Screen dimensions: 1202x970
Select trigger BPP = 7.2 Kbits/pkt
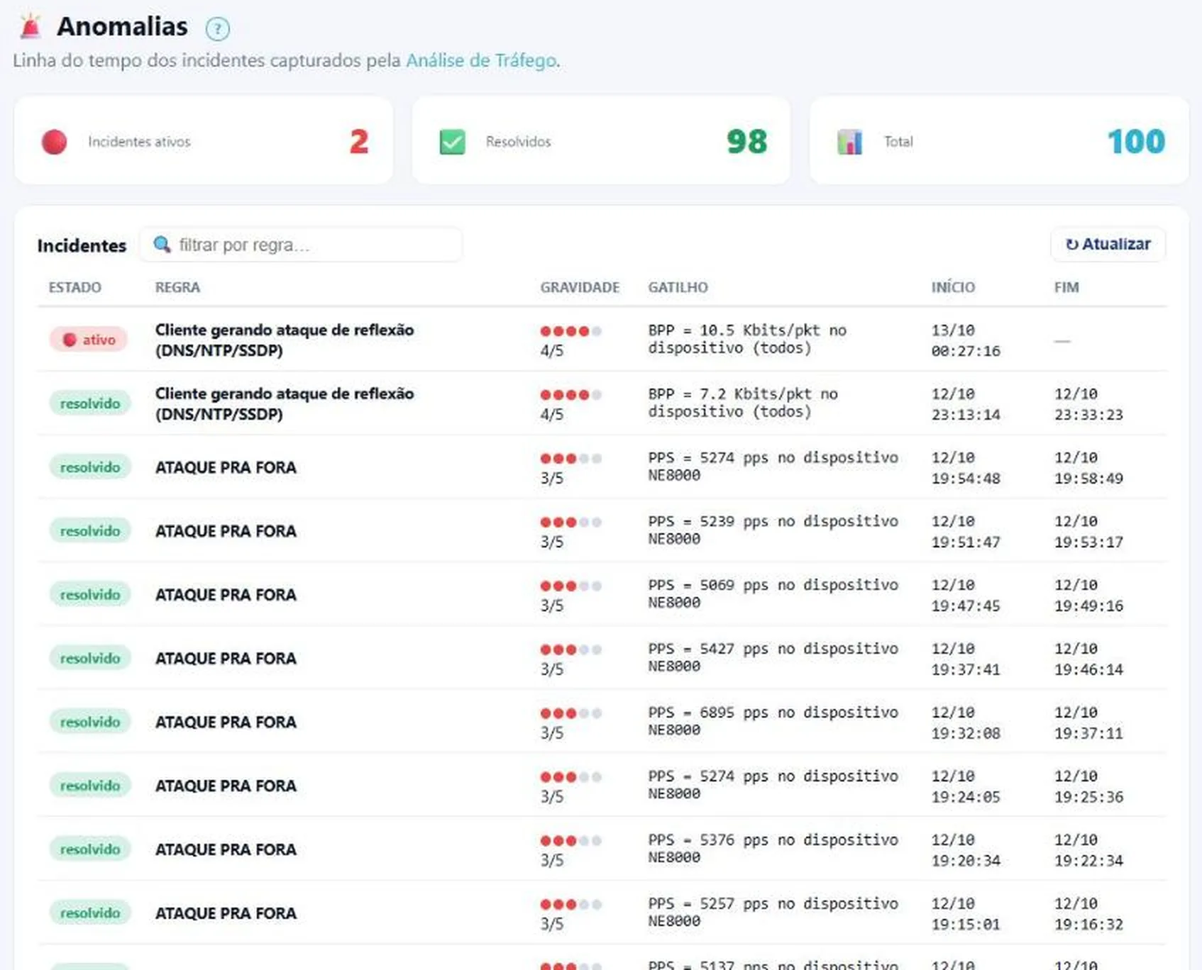point(743,403)
